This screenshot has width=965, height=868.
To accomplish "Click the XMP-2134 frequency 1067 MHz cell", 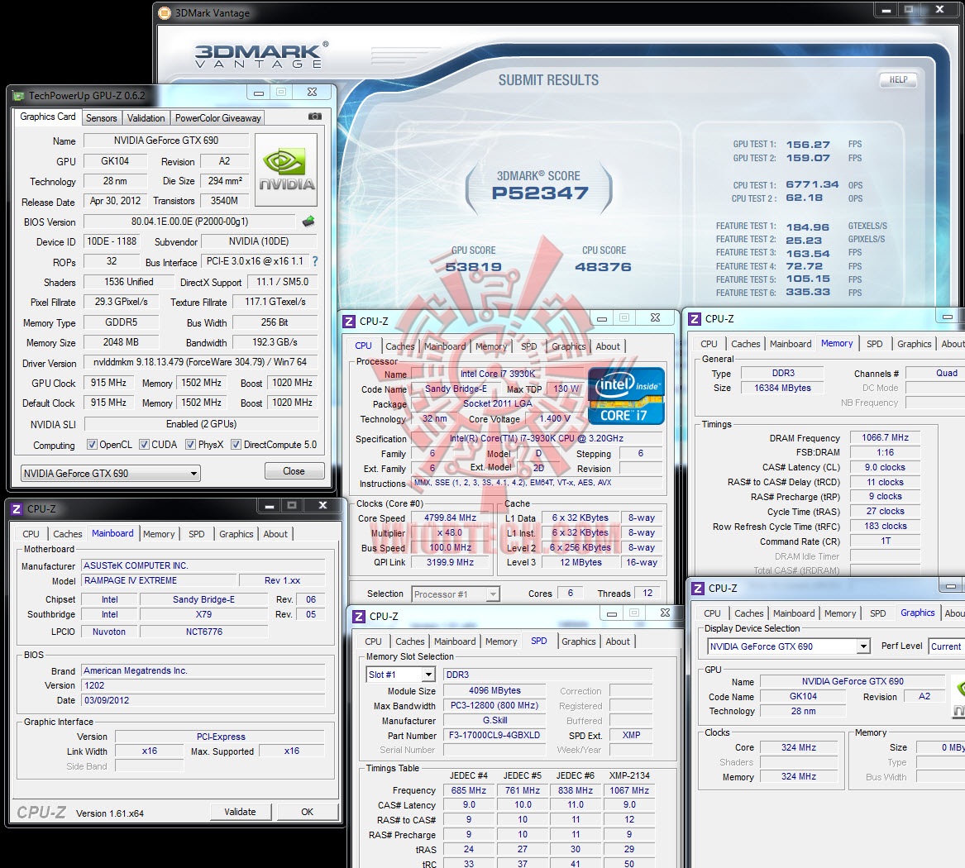I will [x=629, y=790].
